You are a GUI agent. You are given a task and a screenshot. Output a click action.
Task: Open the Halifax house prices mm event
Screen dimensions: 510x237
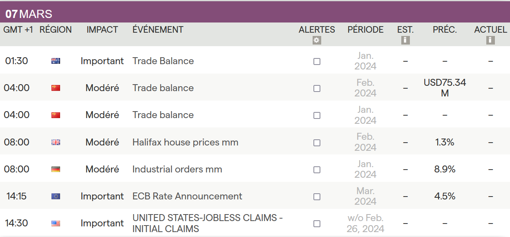tap(185, 142)
